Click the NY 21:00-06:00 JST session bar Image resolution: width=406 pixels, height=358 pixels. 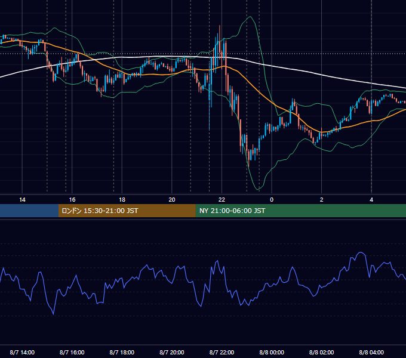coord(300,211)
